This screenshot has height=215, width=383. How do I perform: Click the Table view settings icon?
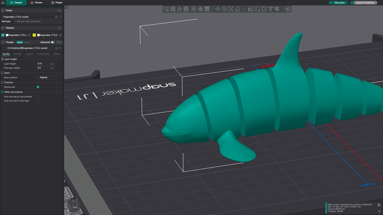(58, 42)
